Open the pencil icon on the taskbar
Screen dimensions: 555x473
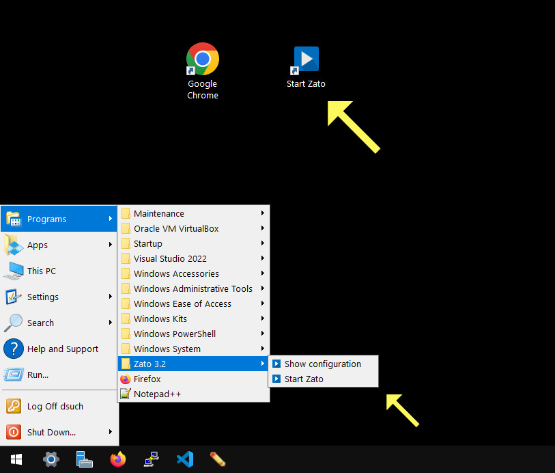[217, 459]
